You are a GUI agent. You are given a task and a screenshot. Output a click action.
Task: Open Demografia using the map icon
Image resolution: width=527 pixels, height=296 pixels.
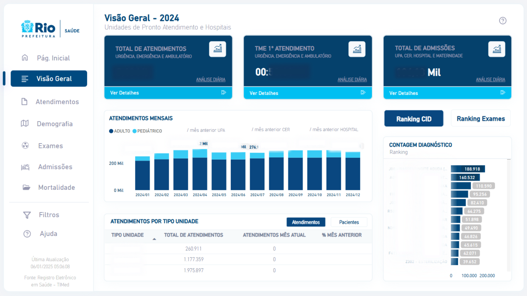coord(25,124)
